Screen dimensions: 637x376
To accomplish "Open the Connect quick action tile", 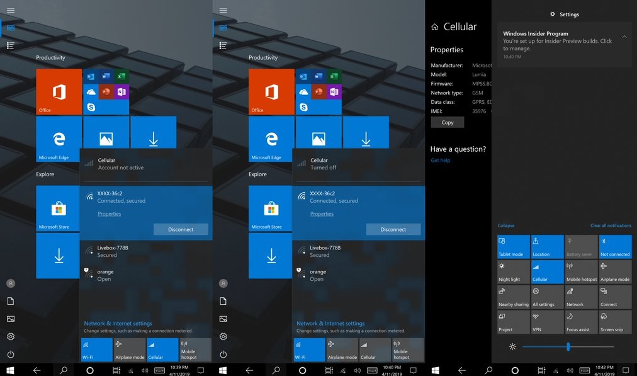I will pyautogui.click(x=615, y=297).
